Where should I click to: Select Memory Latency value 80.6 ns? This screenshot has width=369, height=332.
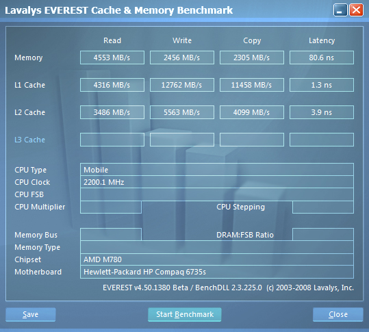(322, 58)
